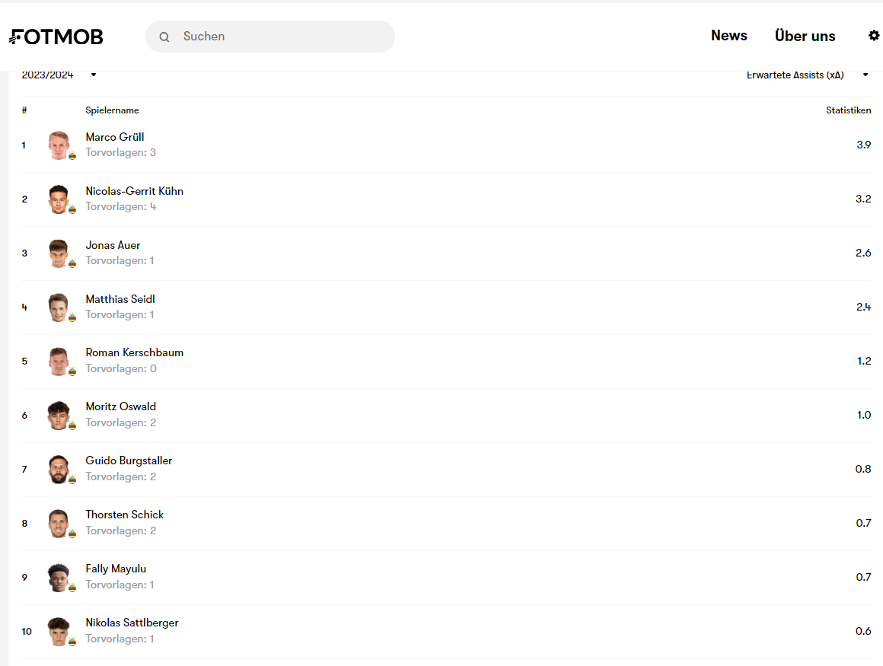Select Fally Mayulu's name
883x666 pixels.
click(x=116, y=569)
